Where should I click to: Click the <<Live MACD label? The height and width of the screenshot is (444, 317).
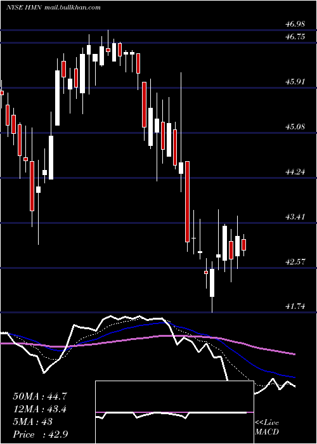click(x=267, y=427)
